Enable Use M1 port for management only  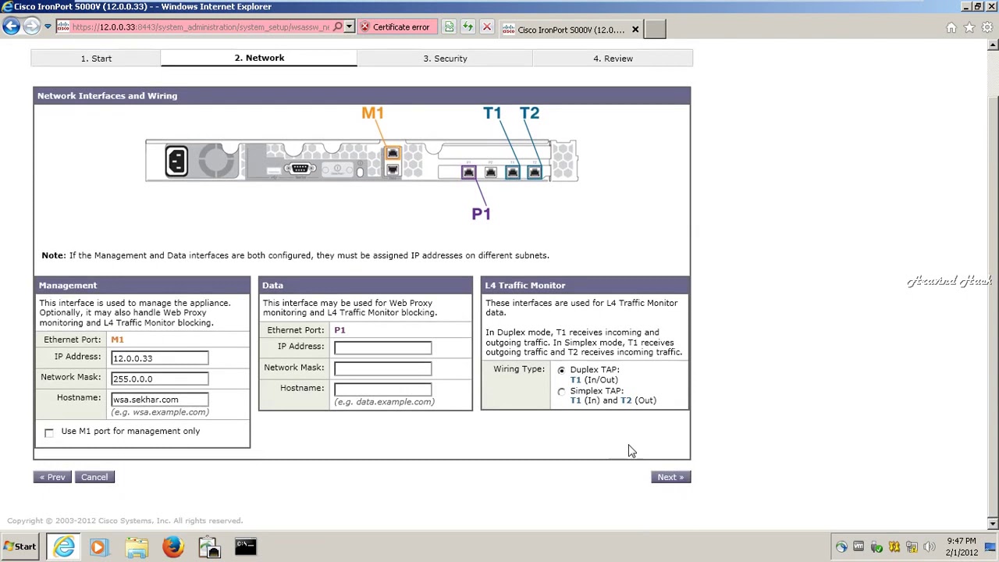[x=49, y=432]
